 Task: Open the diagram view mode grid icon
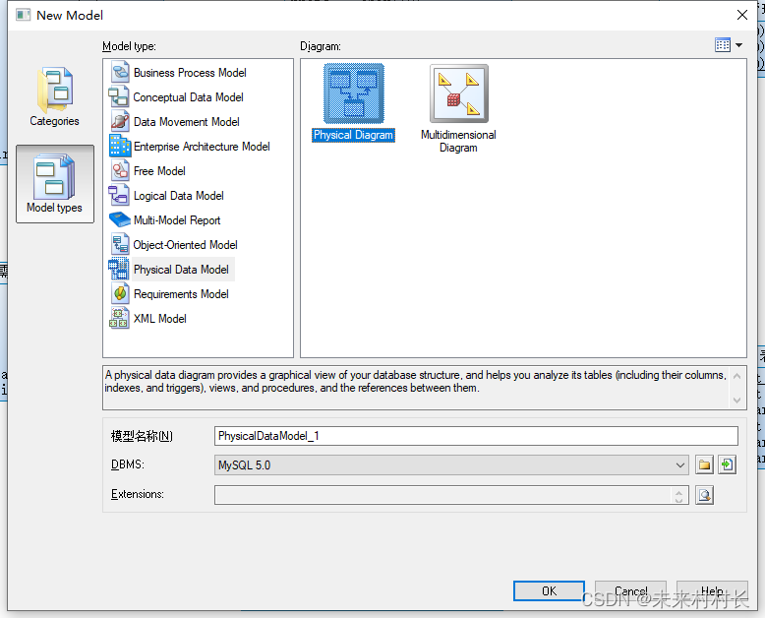[723, 45]
